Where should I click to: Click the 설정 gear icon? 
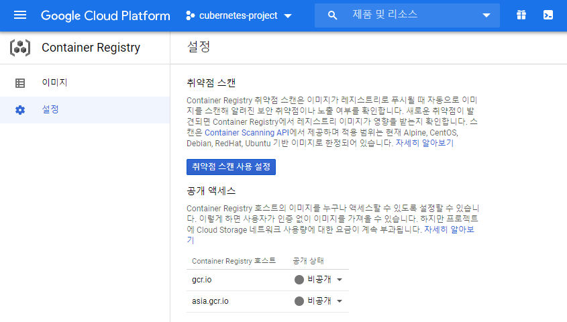[20, 110]
